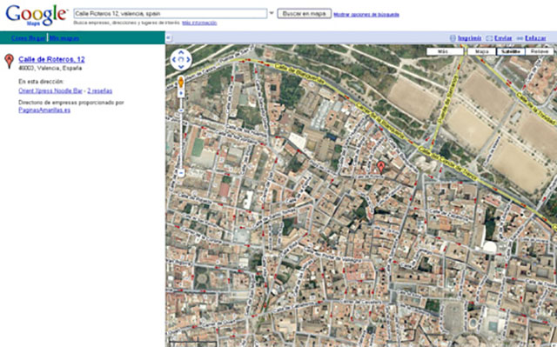Open the 2 reseñas link
This screenshot has width=557, height=347.
99,90
